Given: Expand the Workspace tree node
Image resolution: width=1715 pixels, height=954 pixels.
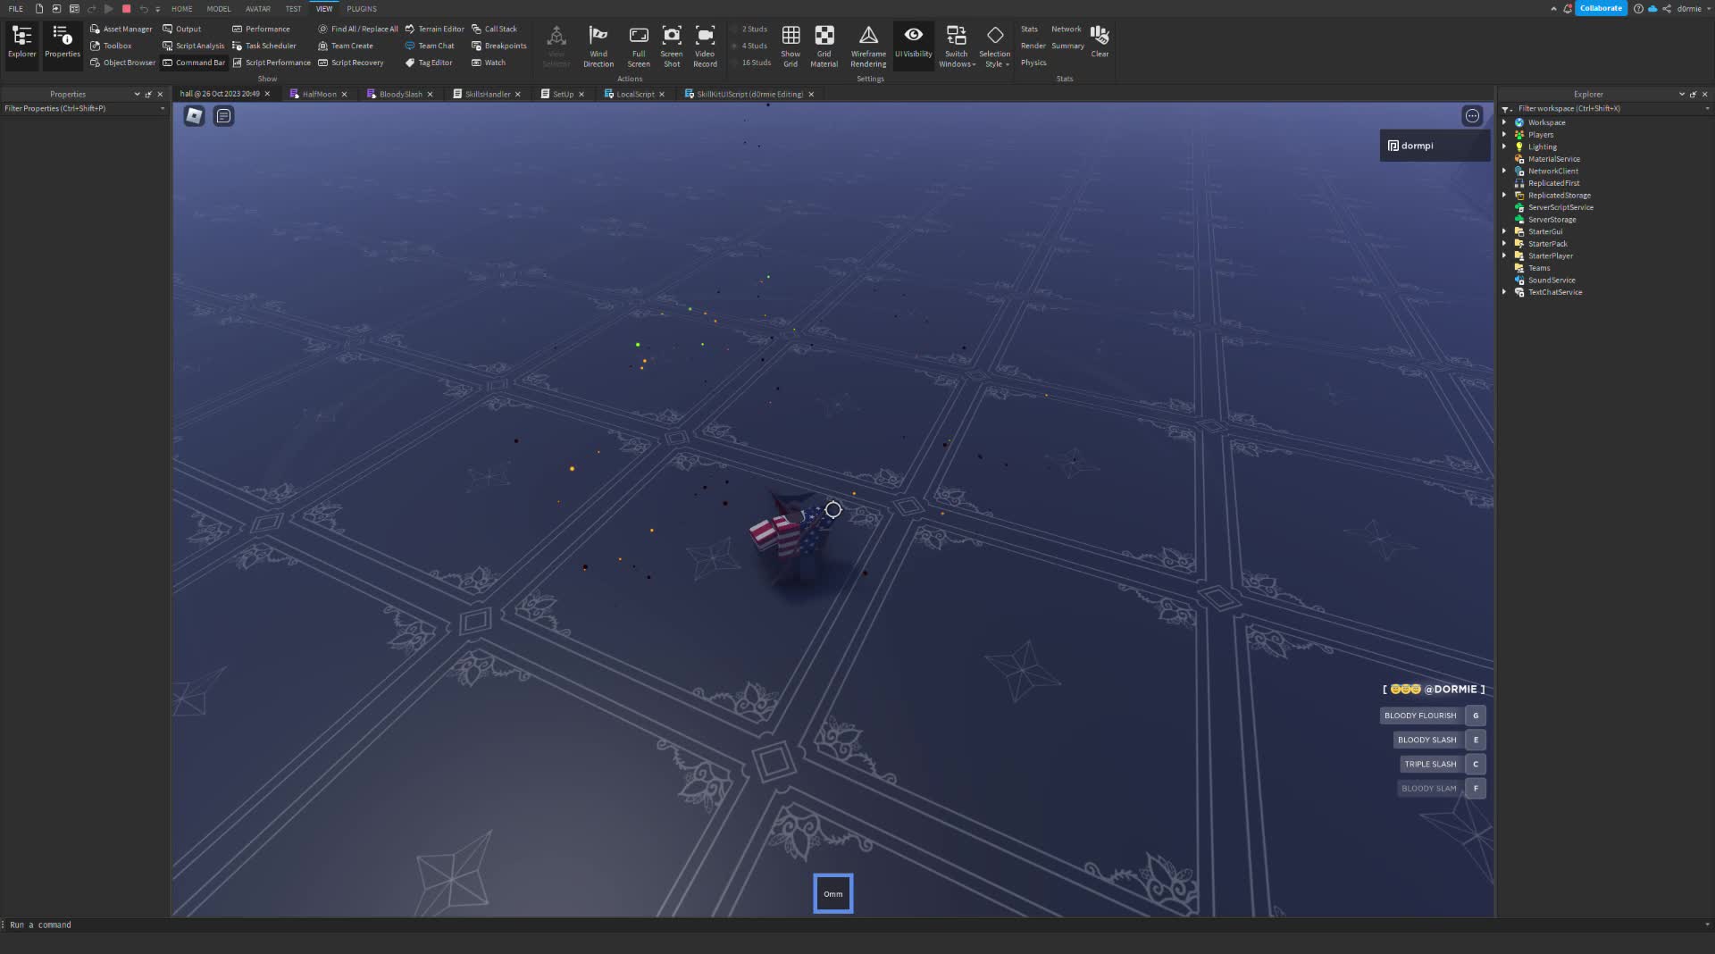Looking at the screenshot, I should click(1504, 122).
